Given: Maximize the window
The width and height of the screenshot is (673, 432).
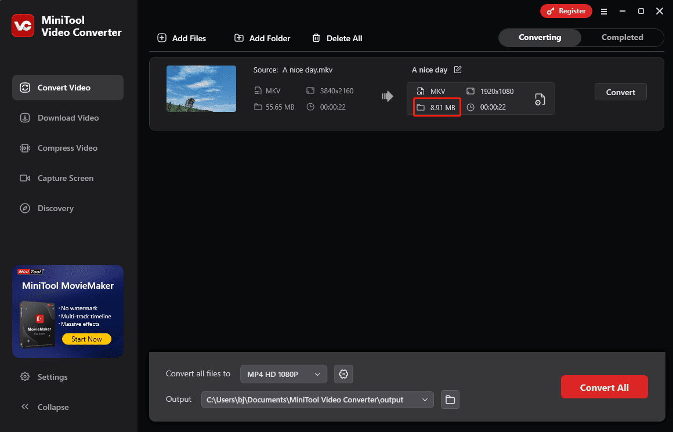Looking at the screenshot, I should (641, 11).
